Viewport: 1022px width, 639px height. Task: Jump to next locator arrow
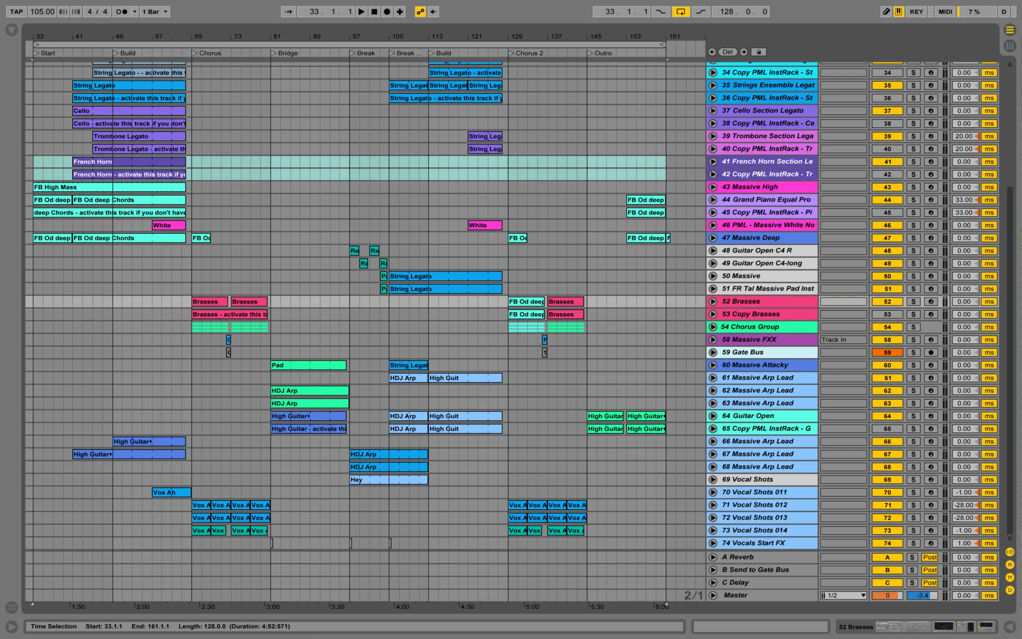pyautogui.click(x=744, y=52)
